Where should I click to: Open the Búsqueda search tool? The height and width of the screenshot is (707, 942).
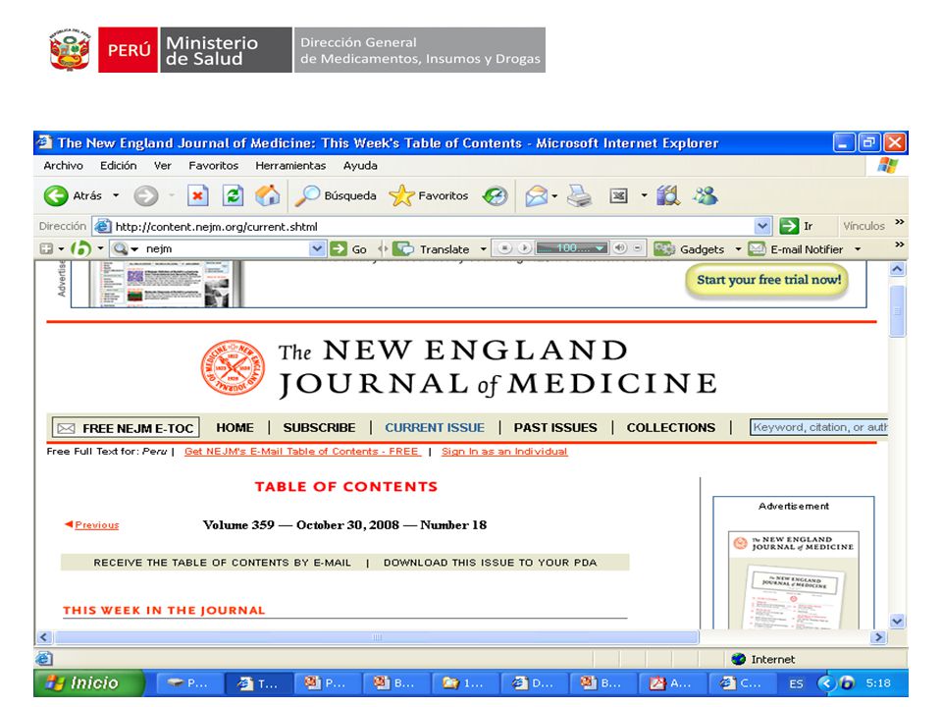click(336, 196)
